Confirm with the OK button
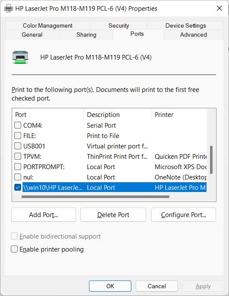Viewport: 229px width, 296px height. 110,286
